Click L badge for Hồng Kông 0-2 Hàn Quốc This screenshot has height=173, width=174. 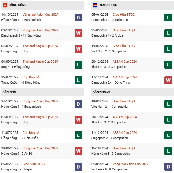click(x=78, y=136)
